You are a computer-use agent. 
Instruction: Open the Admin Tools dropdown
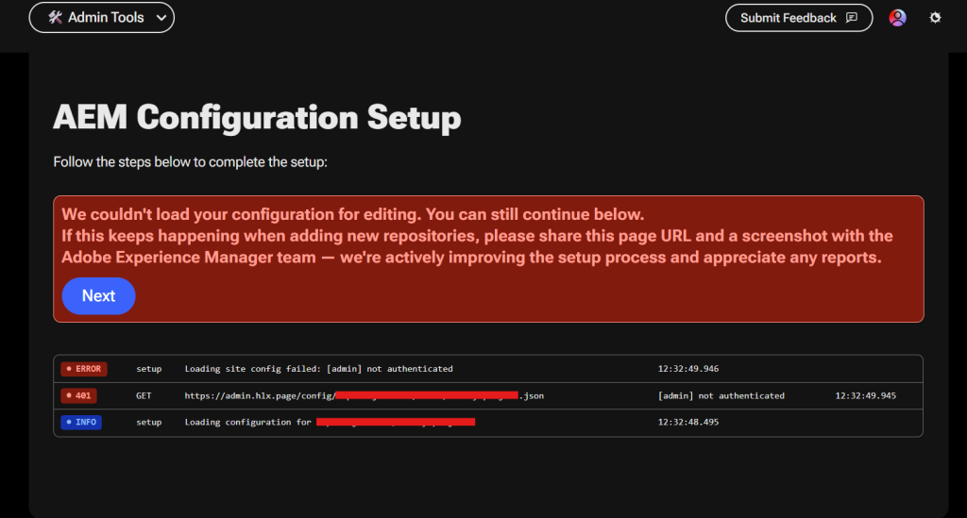tap(102, 17)
